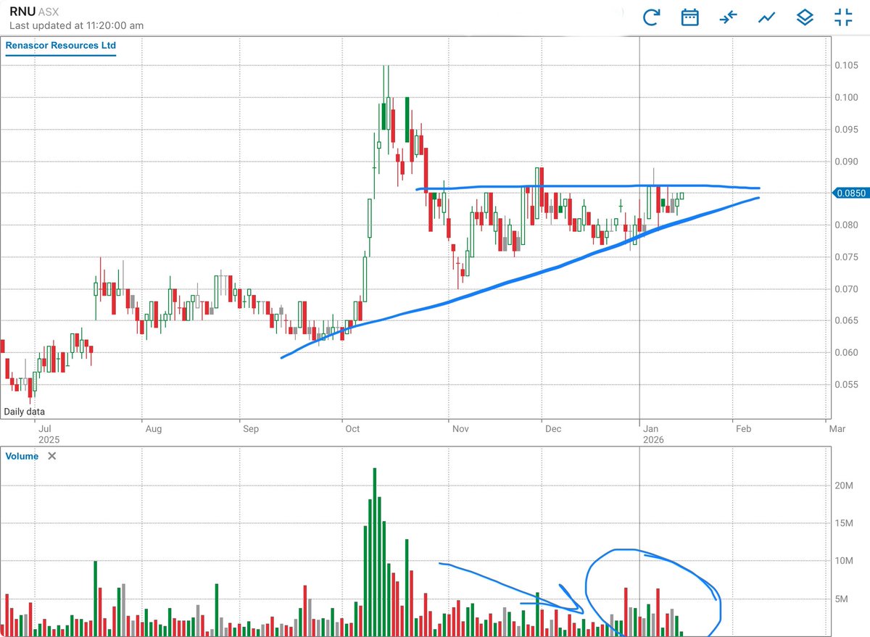Click the Jan 2026 axis label
The width and height of the screenshot is (870, 637).
[652, 433]
